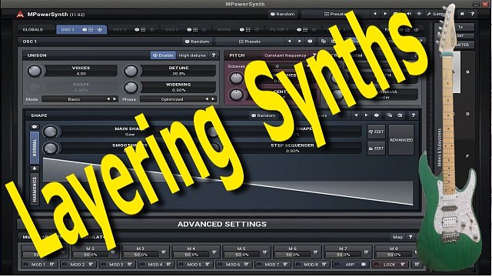The image size is (492, 277).
Task: Click random bubble icon on OSC 2 tab
Action: coord(137,29)
